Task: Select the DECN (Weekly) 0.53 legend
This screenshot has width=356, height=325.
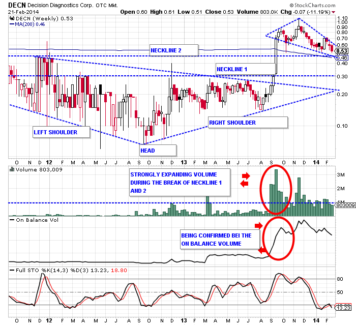Action: tap(44, 19)
